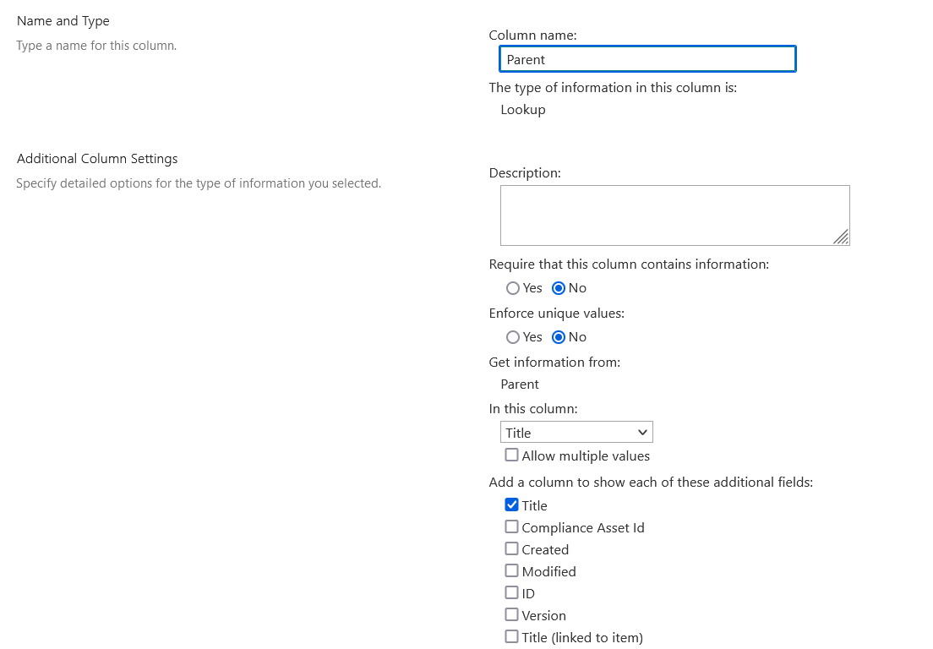This screenshot has height=649, width=933.
Task: Click the Lookup type label
Action: tap(522, 109)
